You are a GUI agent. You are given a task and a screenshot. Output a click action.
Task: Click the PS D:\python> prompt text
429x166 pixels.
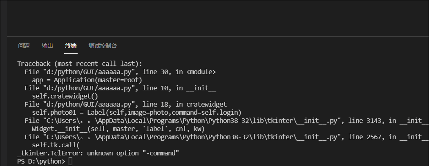[41, 162]
